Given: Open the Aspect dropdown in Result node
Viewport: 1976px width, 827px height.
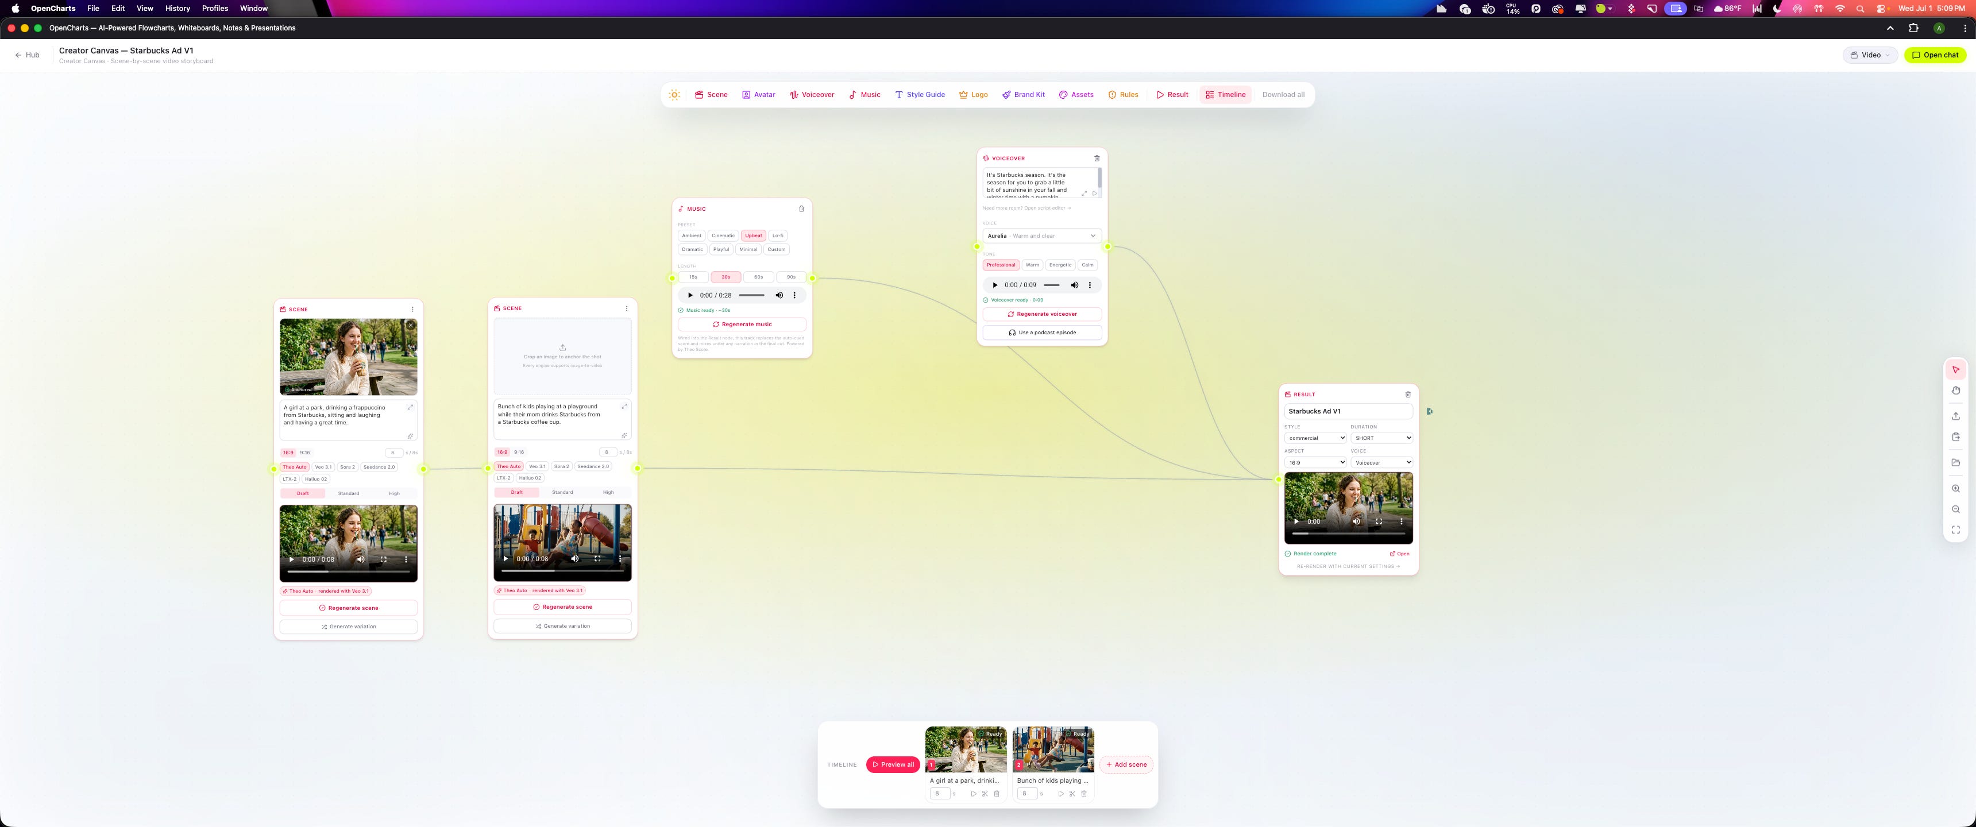Looking at the screenshot, I should tap(1315, 462).
